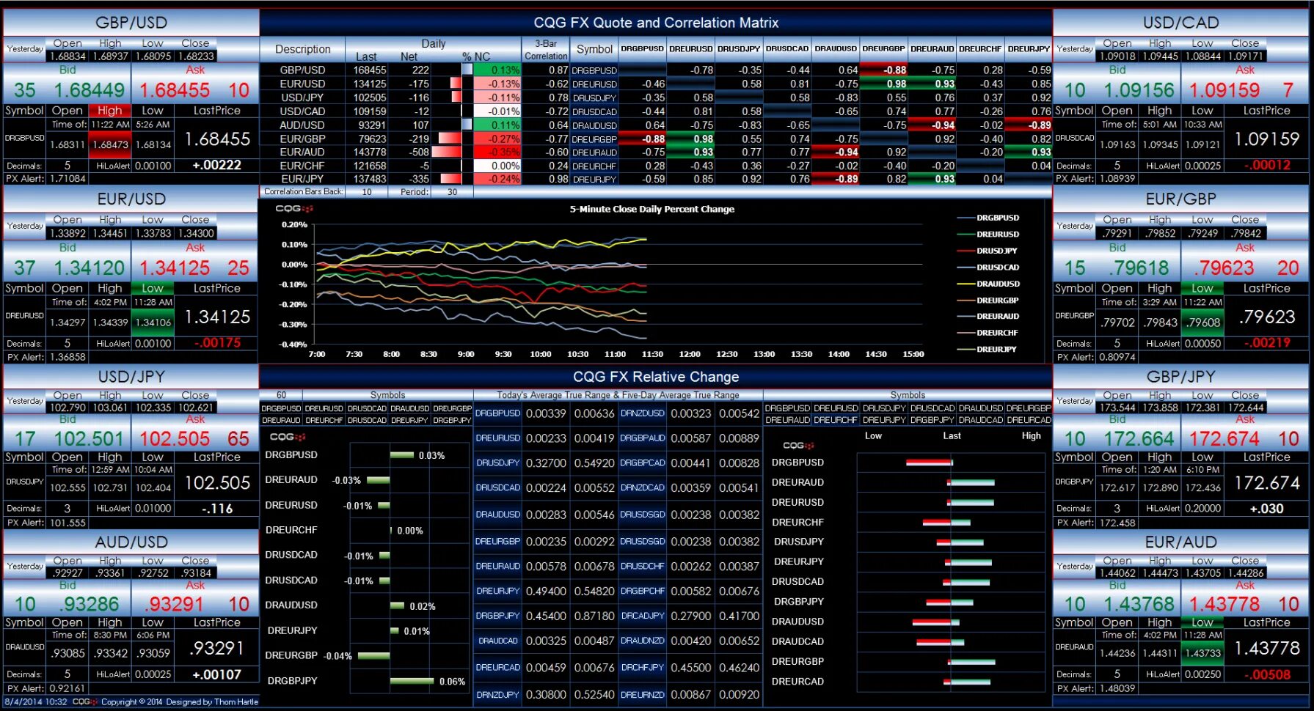Click the EUR/AUD net change -.00508
The height and width of the screenshot is (711, 1314).
pyautogui.click(x=1267, y=674)
